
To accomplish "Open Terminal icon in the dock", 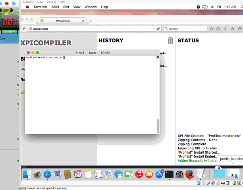I will click(169, 174).
